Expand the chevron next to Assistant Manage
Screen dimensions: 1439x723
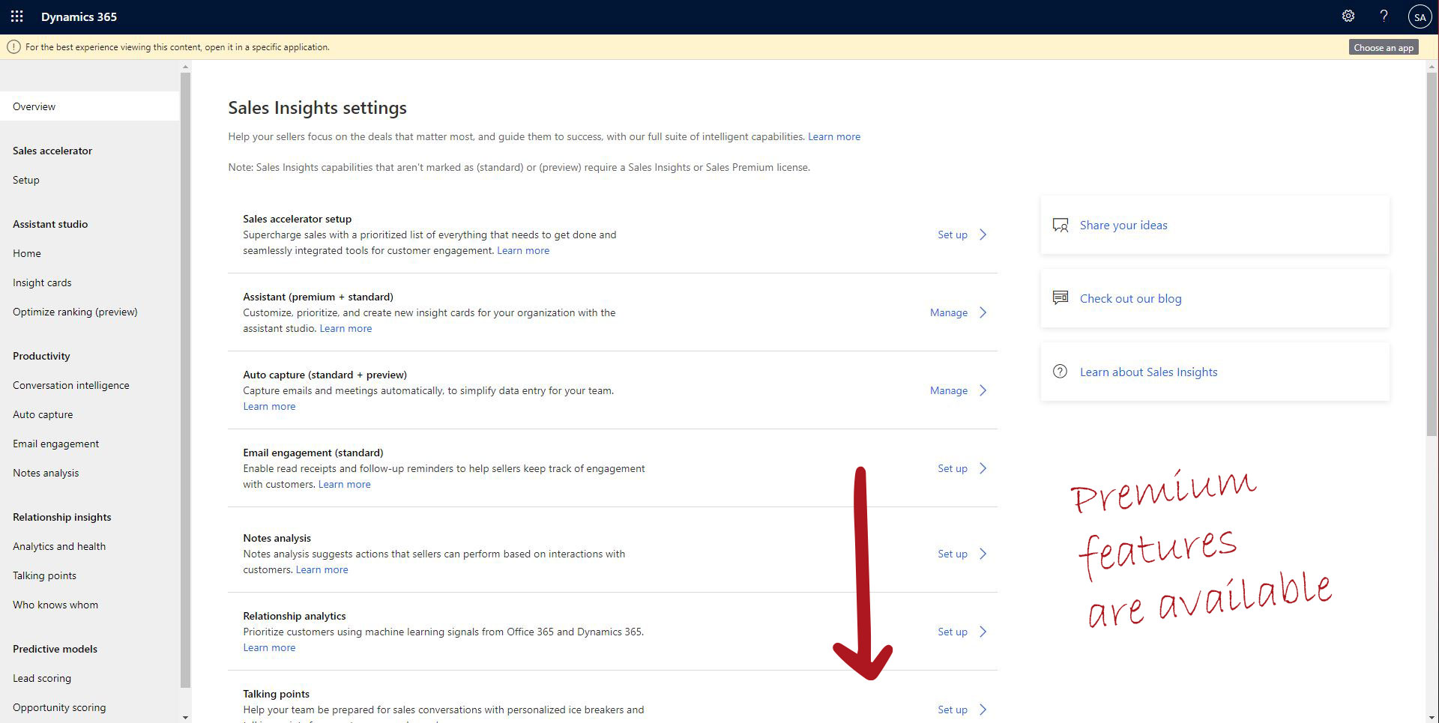pyautogui.click(x=983, y=312)
